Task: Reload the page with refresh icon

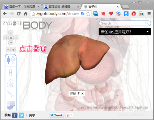Action: coord(19,14)
